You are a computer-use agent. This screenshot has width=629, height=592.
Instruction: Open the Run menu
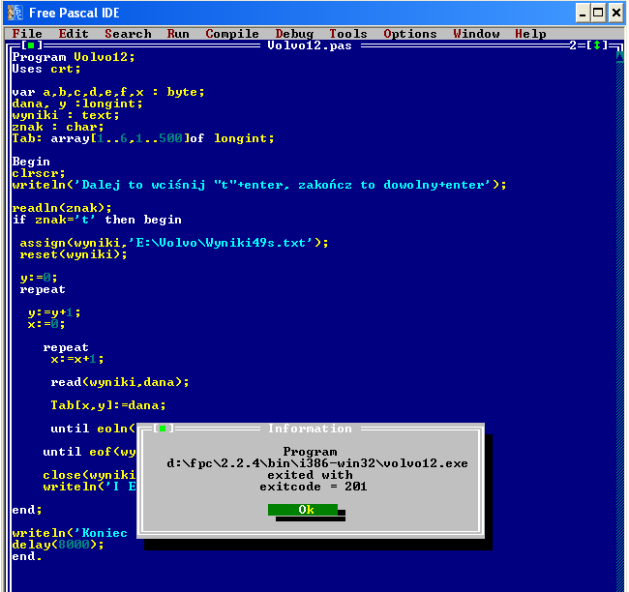178,34
